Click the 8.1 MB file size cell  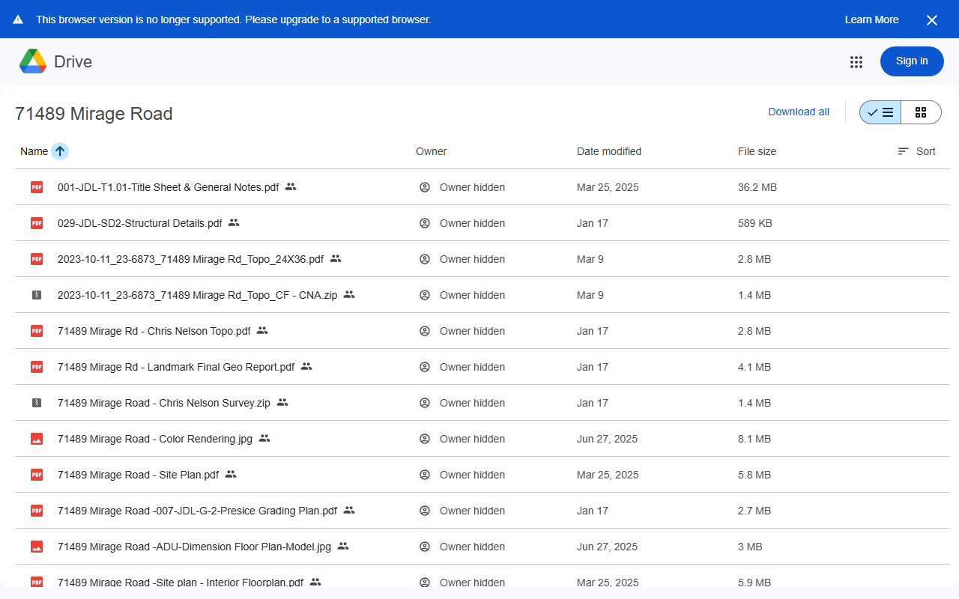(x=754, y=439)
